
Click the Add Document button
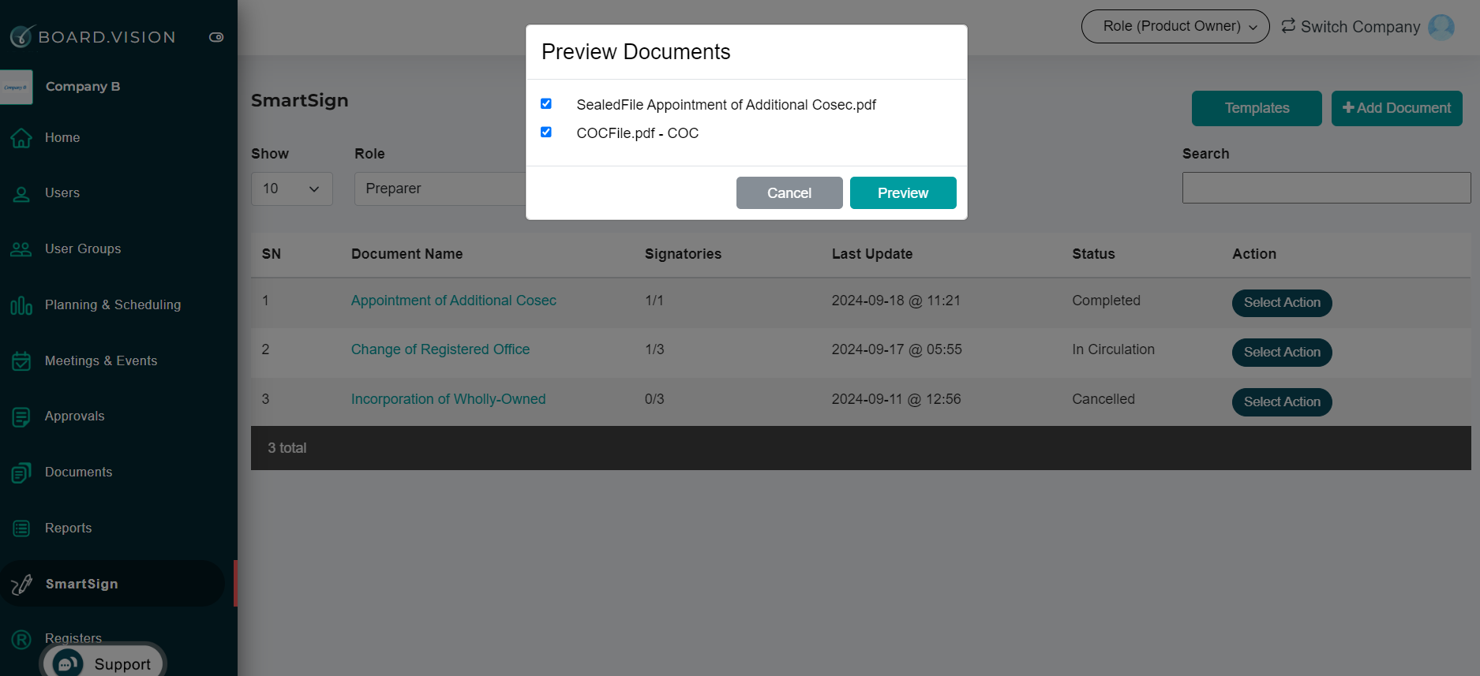[1397, 108]
